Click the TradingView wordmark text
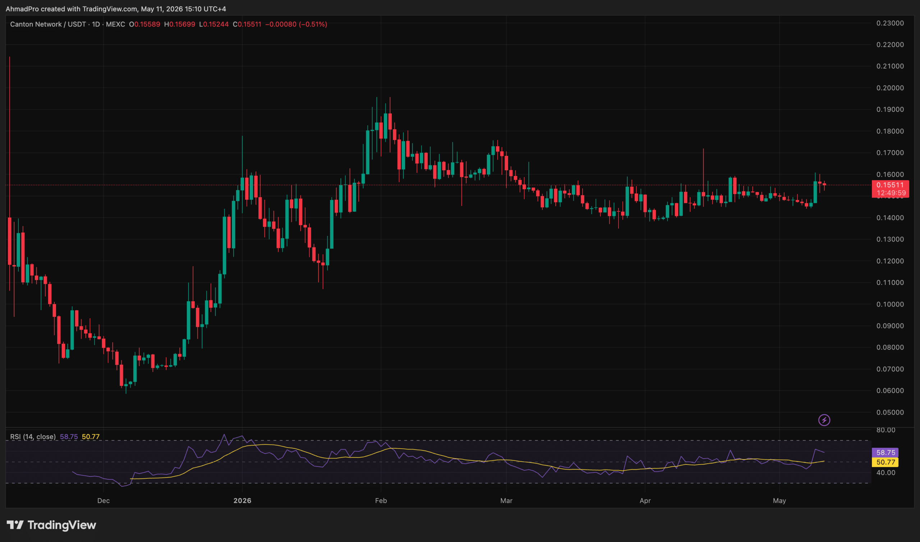 (62, 525)
